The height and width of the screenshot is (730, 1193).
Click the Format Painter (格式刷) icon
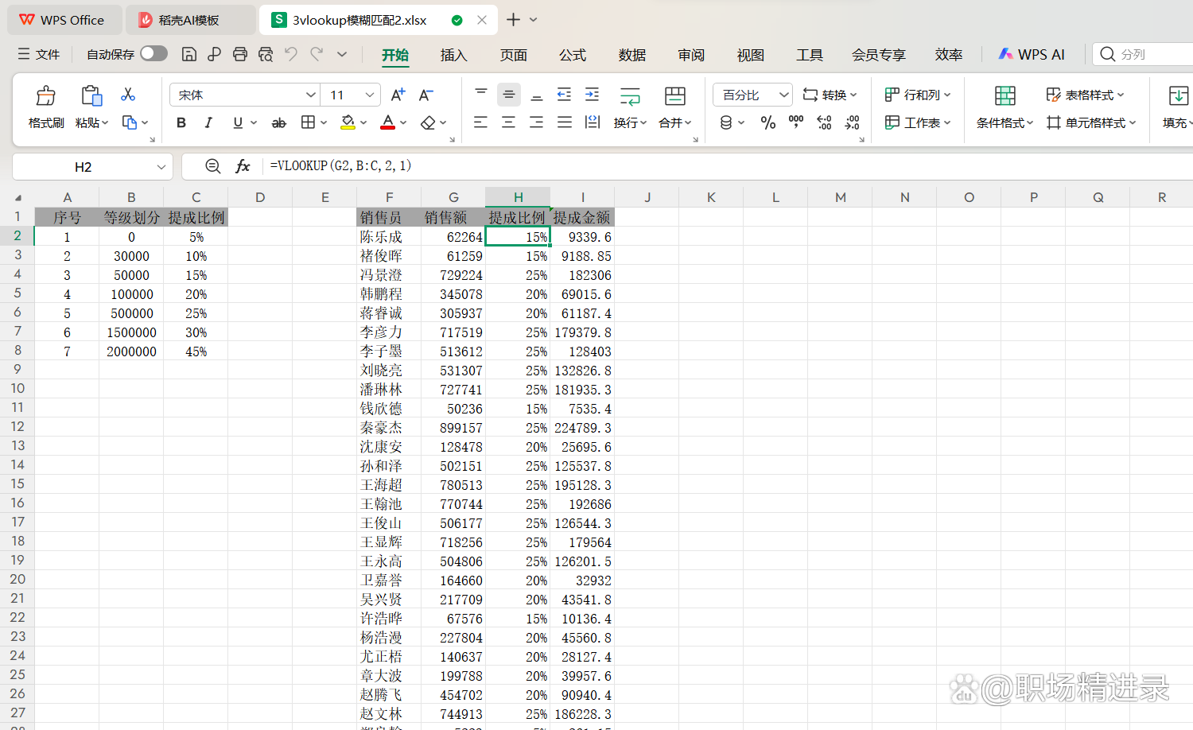(46, 96)
